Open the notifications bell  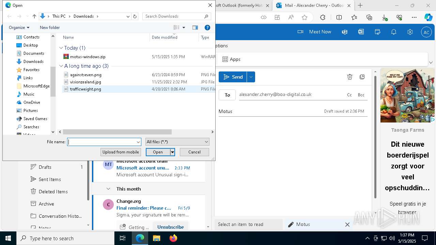[x=394, y=32]
